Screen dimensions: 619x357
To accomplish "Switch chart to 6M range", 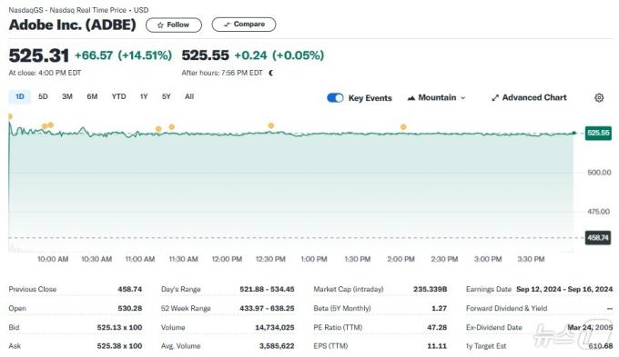I will click(x=92, y=96).
